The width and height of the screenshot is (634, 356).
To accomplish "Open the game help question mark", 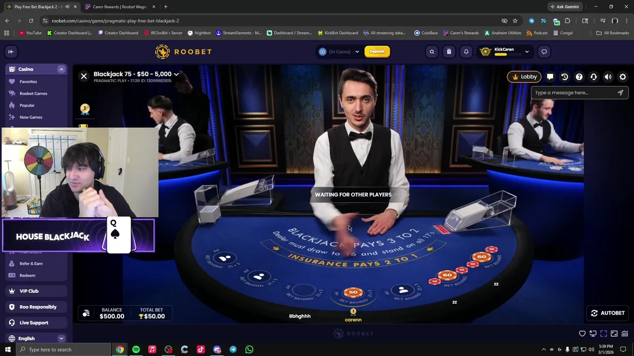I will [x=579, y=77].
